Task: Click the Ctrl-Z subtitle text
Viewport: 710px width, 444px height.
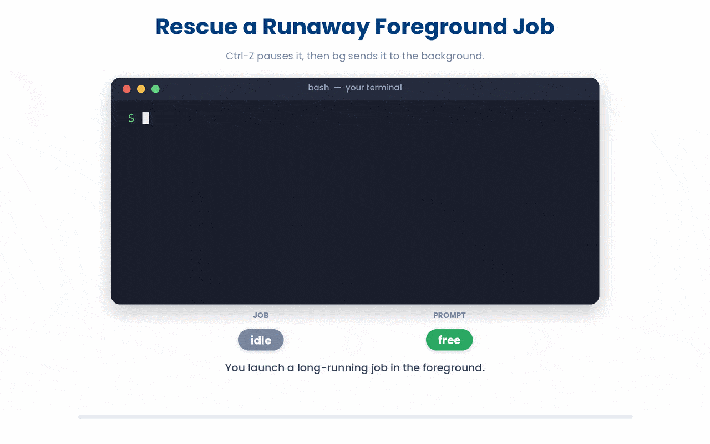Action: pyautogui.click(x=355, y=56)
